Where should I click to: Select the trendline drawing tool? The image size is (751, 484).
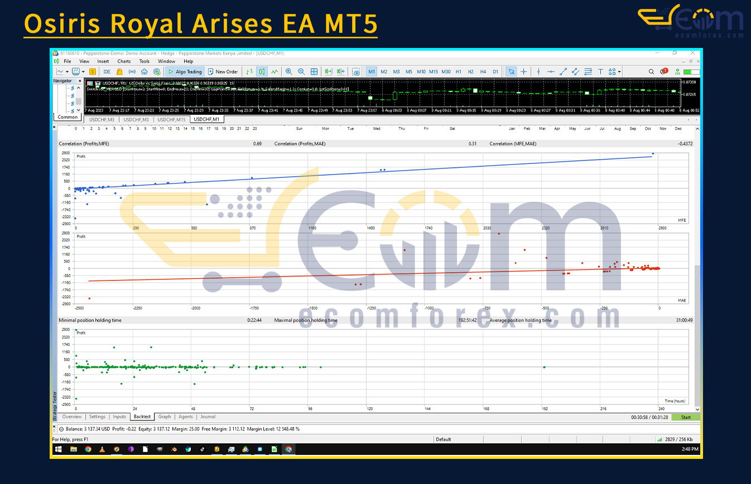(x=563, y=71)
